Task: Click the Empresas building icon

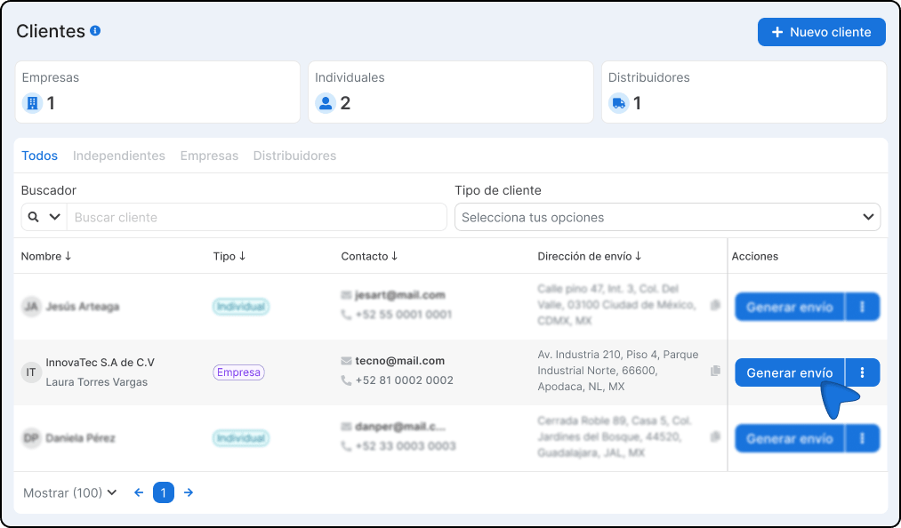Action: pyautogui.click(x=33, y=103)
